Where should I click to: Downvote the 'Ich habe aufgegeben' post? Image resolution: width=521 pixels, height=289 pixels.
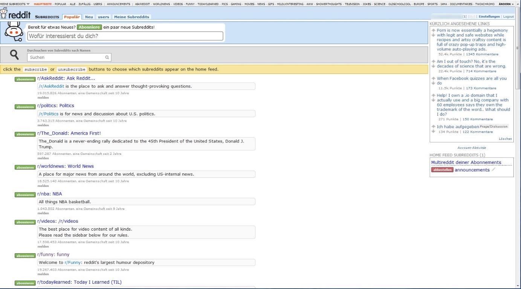434,131
